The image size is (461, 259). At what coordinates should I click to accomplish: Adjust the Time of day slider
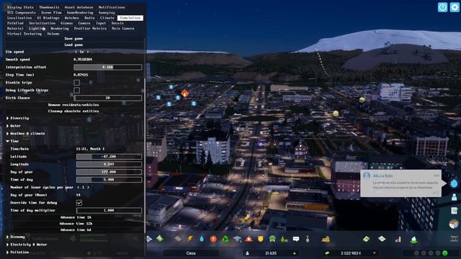109,179
